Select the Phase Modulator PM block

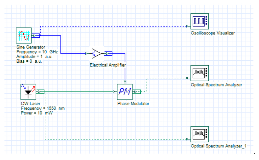click(x=125, y=92)
